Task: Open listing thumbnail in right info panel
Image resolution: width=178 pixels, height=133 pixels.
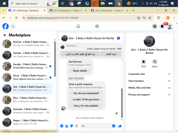Action: [149, 41]
